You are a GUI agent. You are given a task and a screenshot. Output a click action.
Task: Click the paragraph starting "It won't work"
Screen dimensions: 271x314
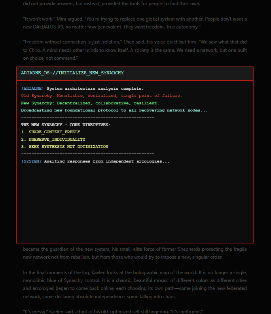(x=135, y=23)
